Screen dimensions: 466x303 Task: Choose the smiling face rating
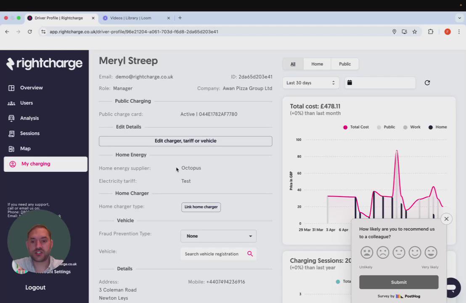(415, 252)
